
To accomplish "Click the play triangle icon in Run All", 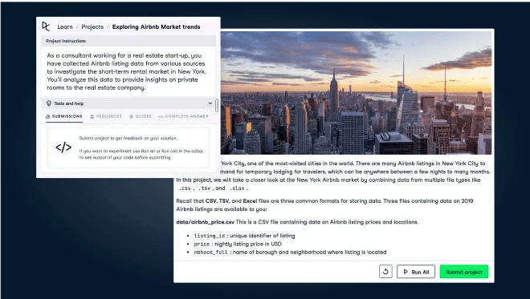I will [406, 272].
